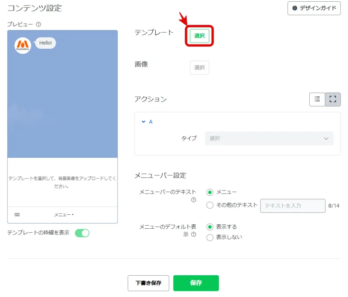Click the アクション section label
Image resolution: width=348 pixels, height=297 pixels.
[151, 99]
